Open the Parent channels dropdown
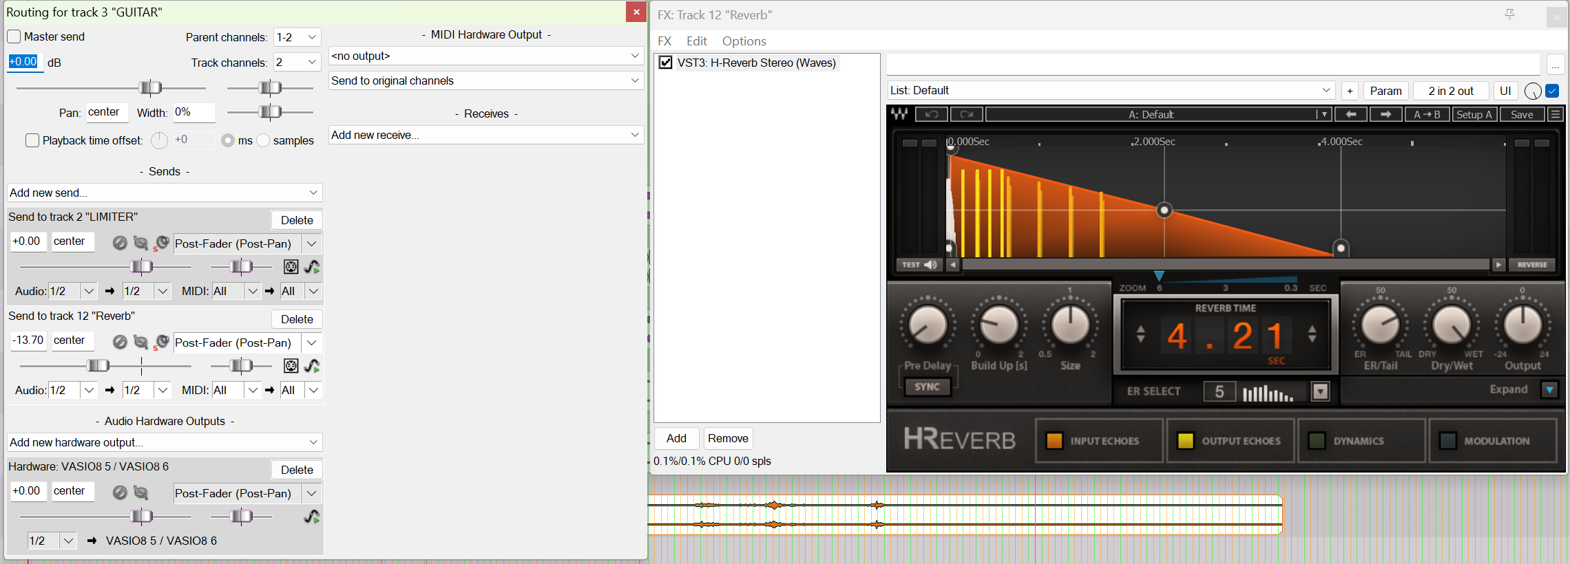The height and width of the screenshot is (564, 1570). [297, 37]
